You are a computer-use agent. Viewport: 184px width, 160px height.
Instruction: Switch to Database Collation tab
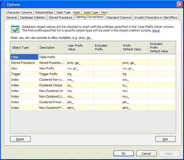(33, 17)
